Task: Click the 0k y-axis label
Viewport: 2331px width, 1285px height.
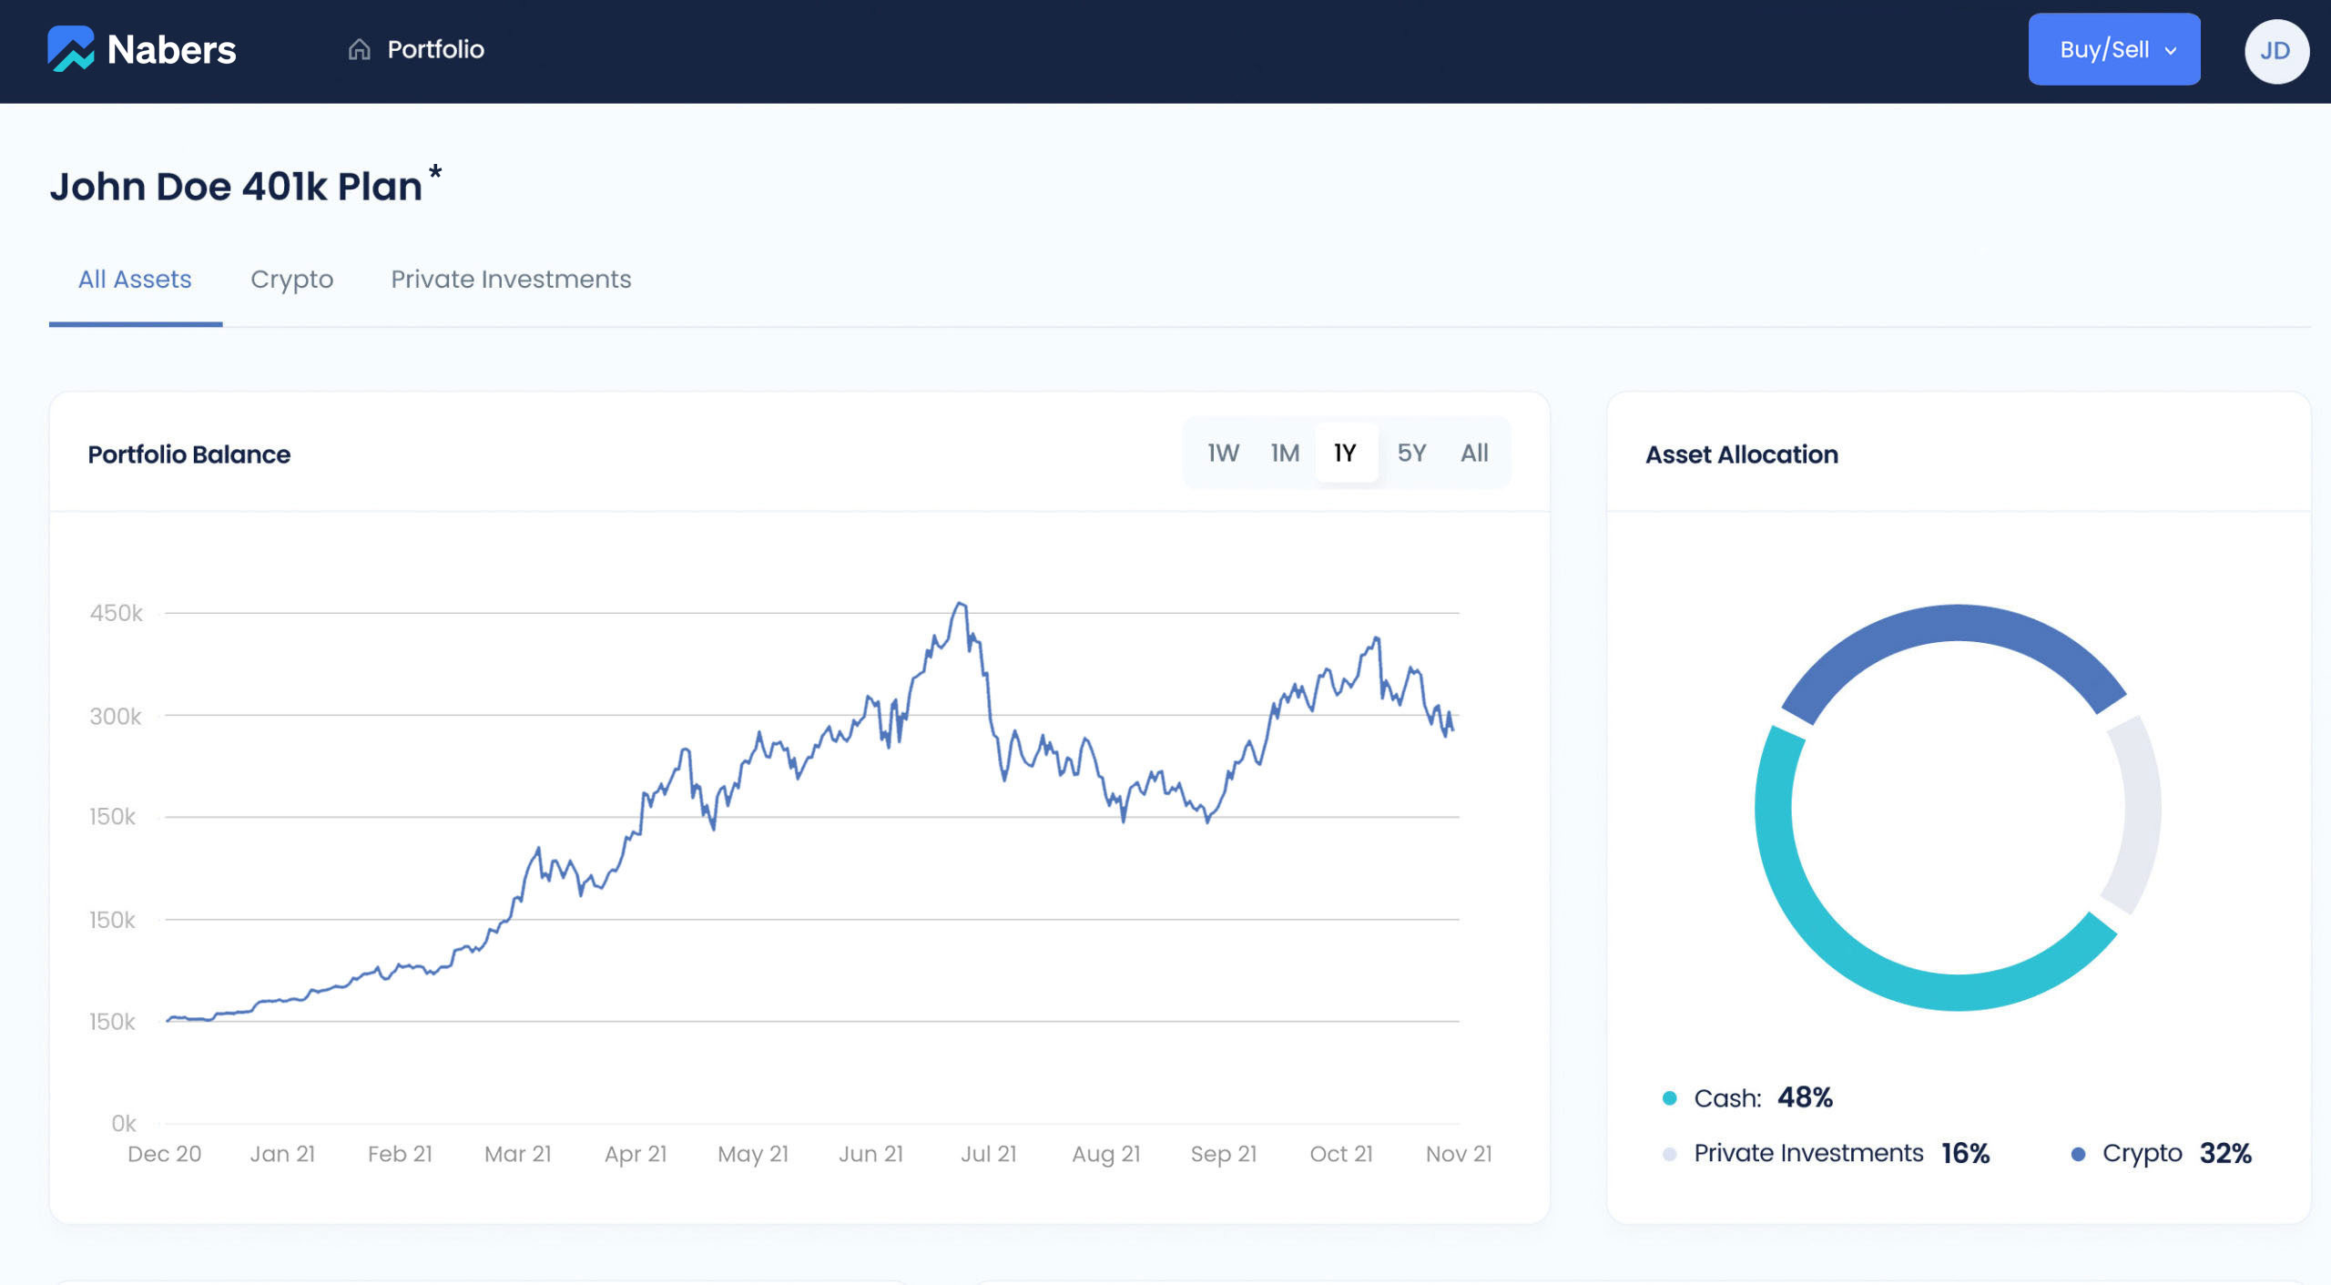Action: click(x=124, y=1124)
